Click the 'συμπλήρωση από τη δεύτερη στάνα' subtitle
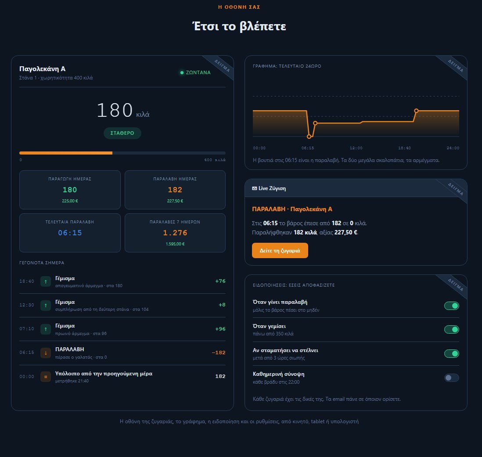The width and height of the screenshot is (482, 457). (x=92, y=309)
